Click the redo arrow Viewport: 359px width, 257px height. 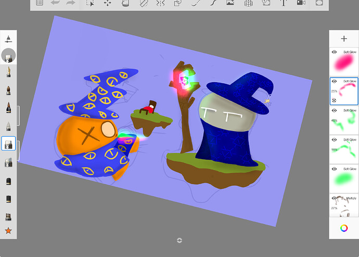[71, 3]
